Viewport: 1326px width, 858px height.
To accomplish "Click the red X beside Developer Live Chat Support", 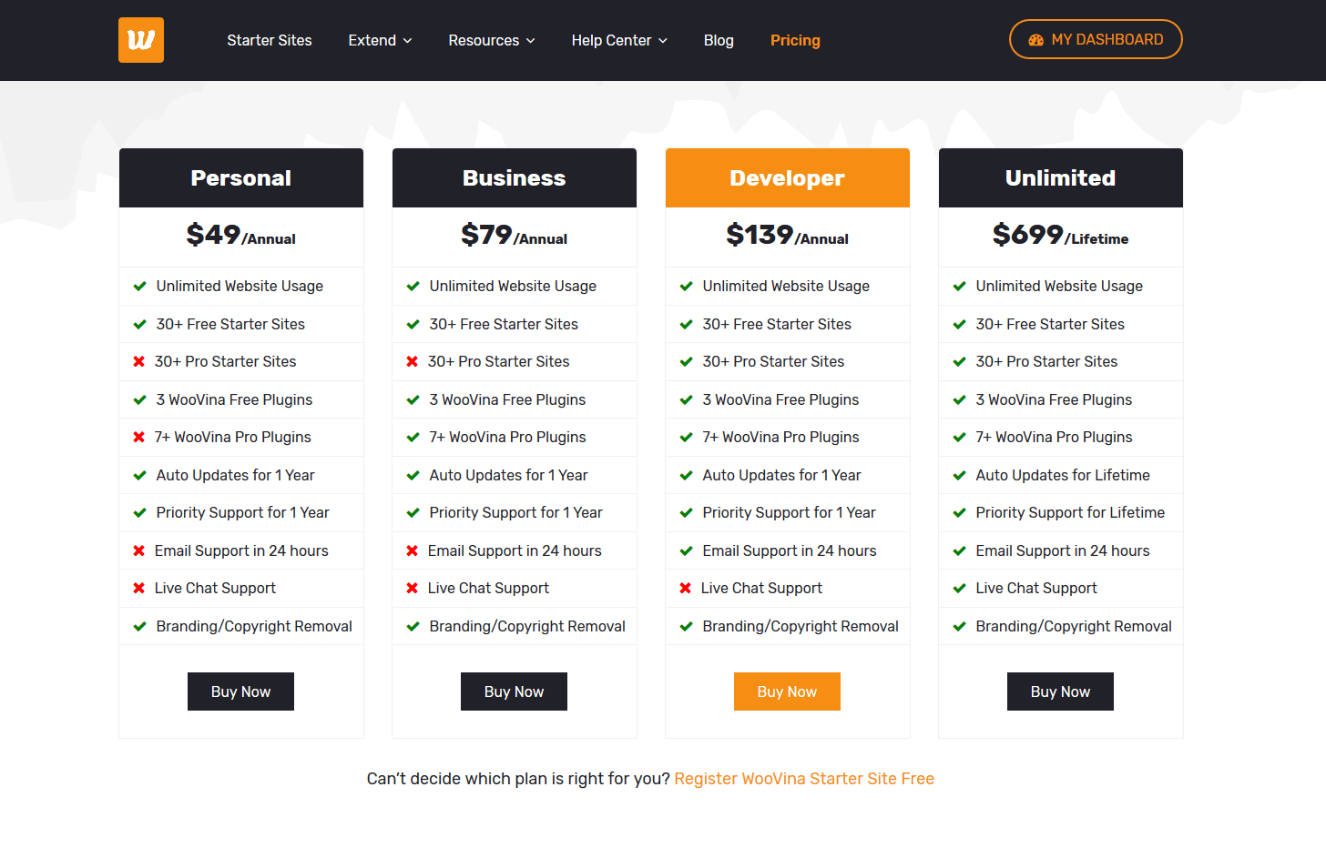I will pos(686,588).
